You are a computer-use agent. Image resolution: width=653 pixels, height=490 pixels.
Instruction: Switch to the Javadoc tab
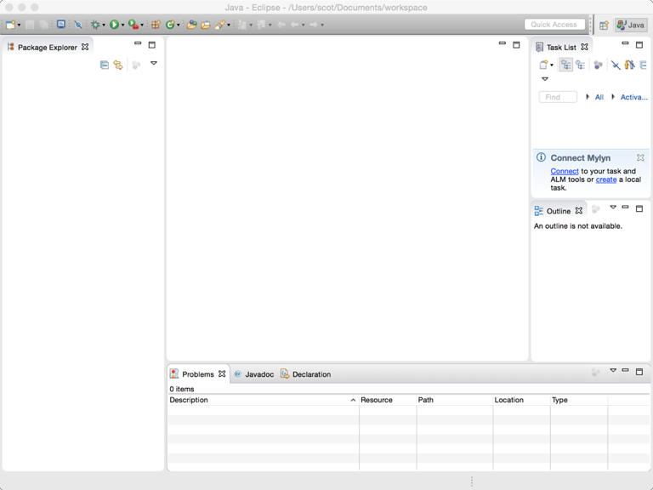(x=254, y=374)
